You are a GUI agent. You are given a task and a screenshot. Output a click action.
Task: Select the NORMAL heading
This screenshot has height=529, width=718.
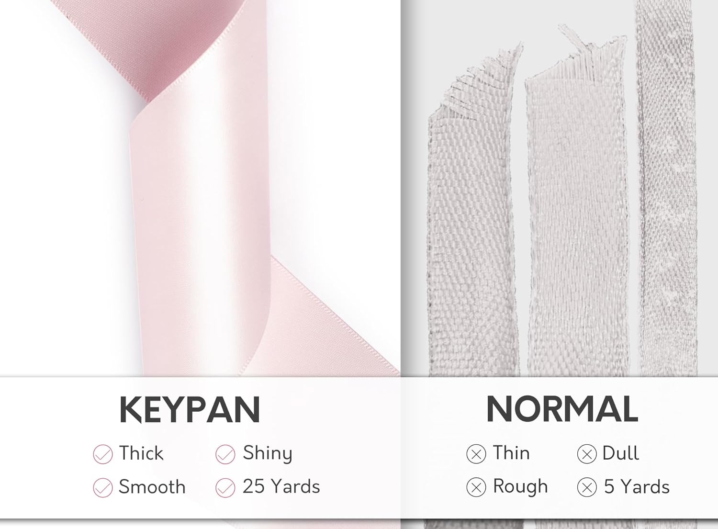click(x=562, y=410)
